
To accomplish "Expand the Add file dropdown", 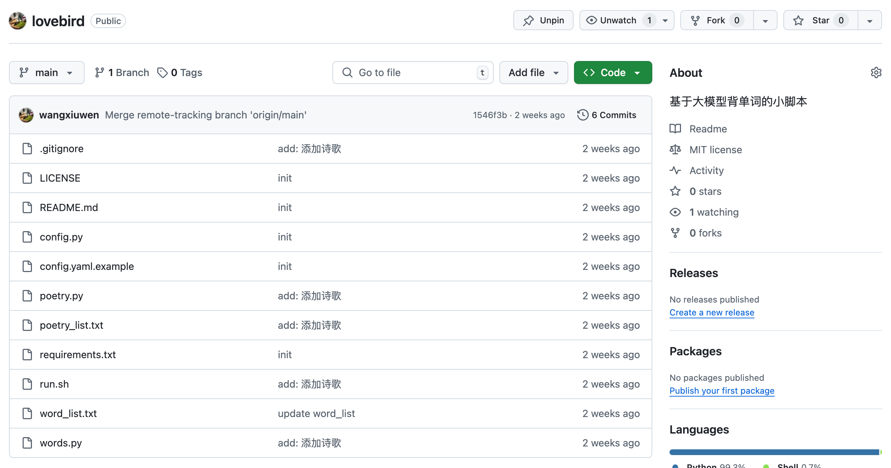I will [533, 72].
